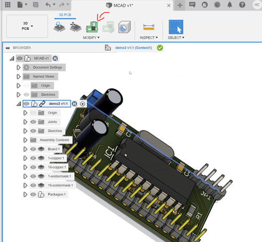Open the INSPECT dropdown menu

[x=149, y=38]
